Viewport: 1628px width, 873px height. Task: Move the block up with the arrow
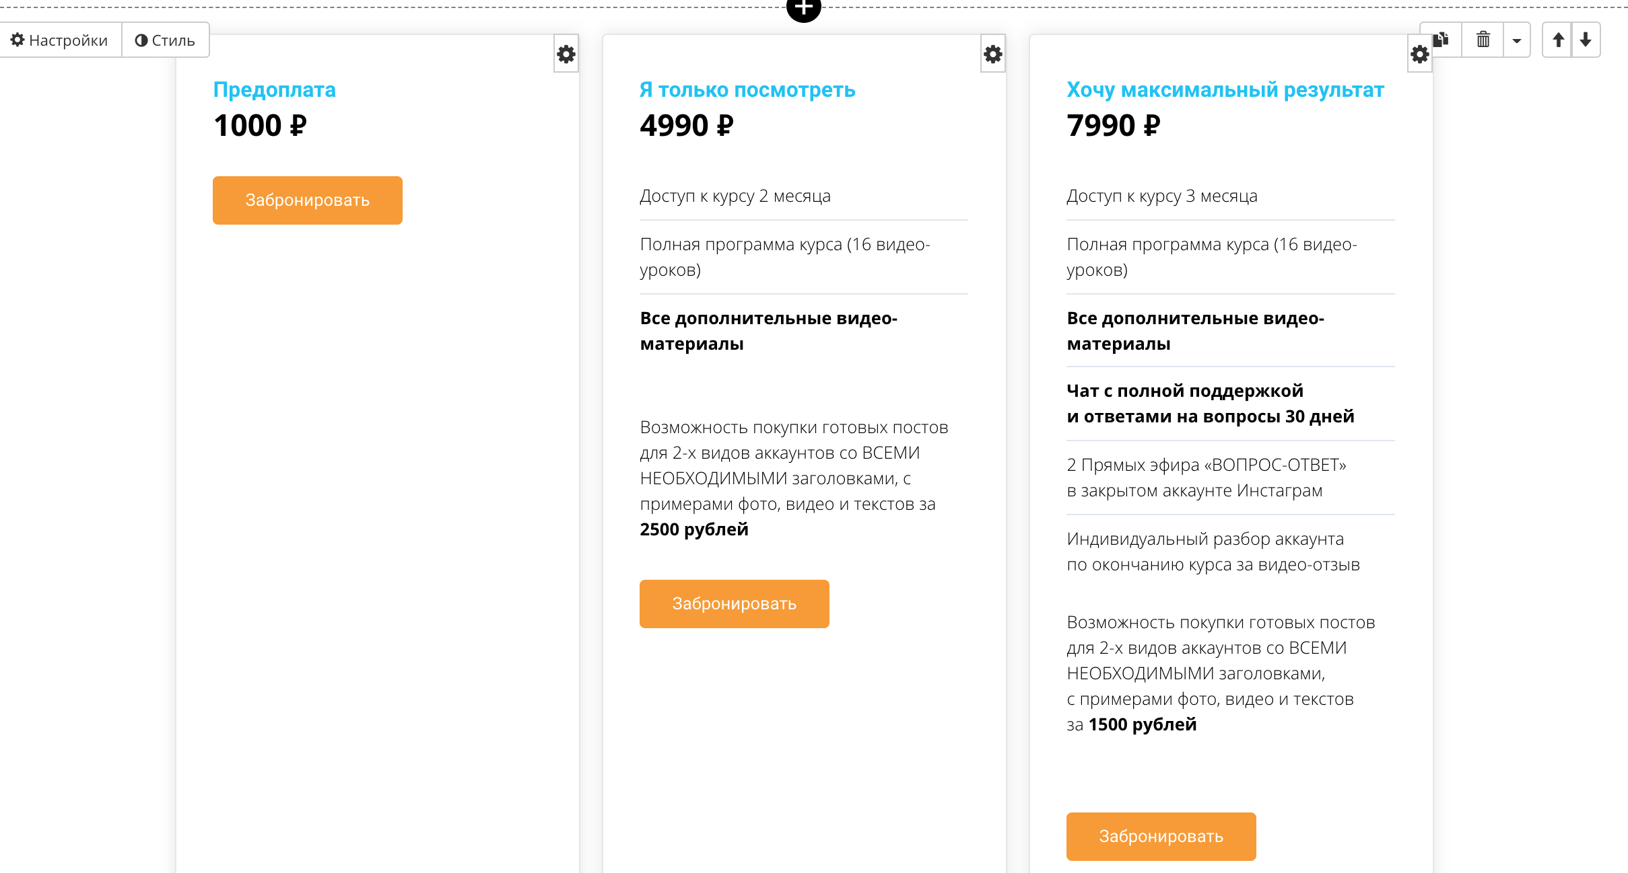1558,40
